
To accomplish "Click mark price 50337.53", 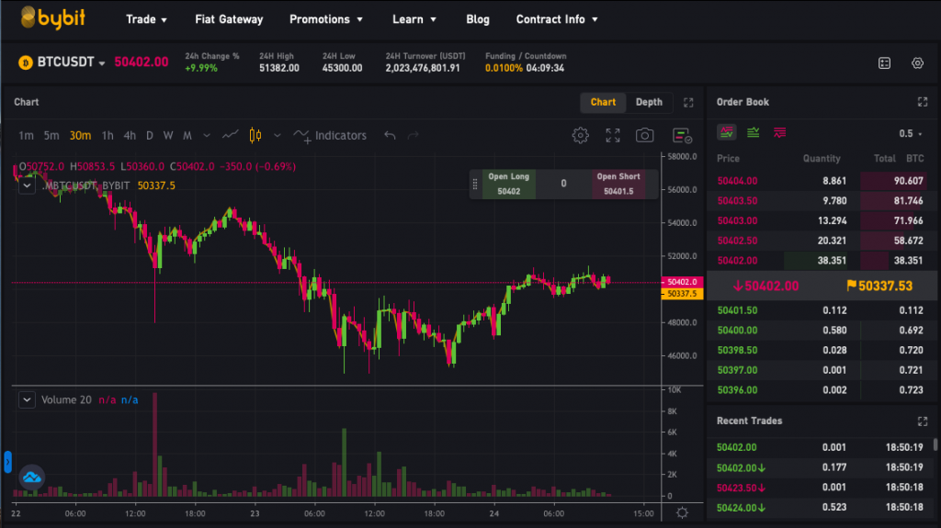I will 879,286.
